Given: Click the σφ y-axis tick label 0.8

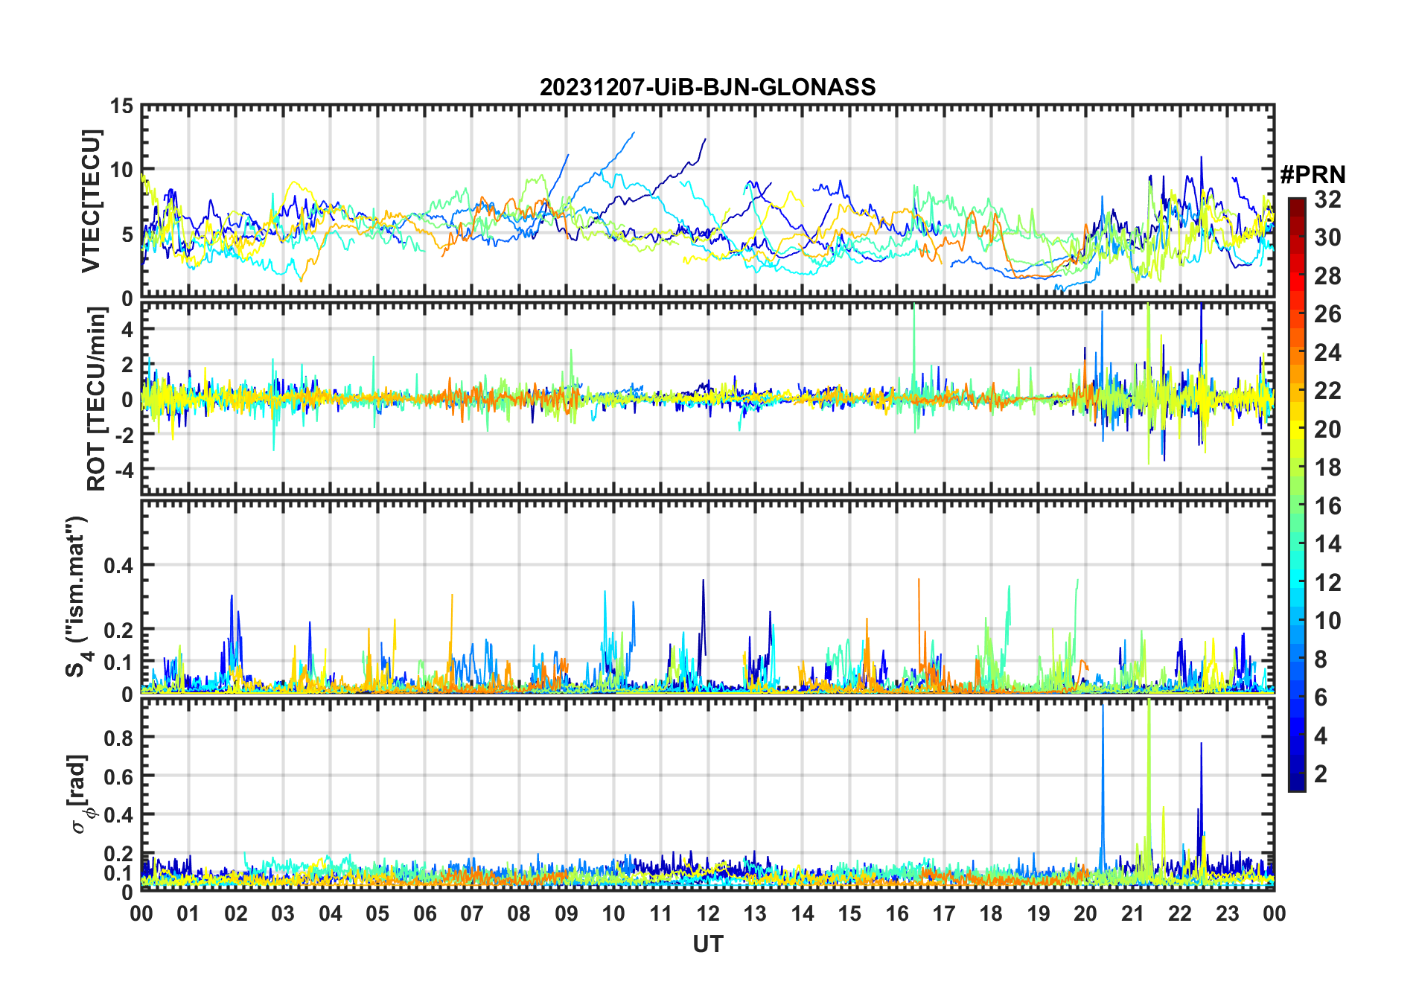Looking at the screenshot, I should click(119, 738).
